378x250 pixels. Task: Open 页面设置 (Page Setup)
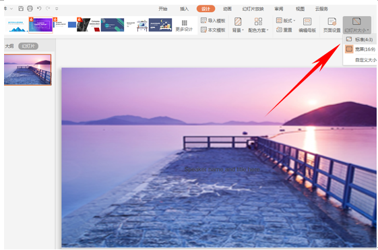tap(332, 25)
